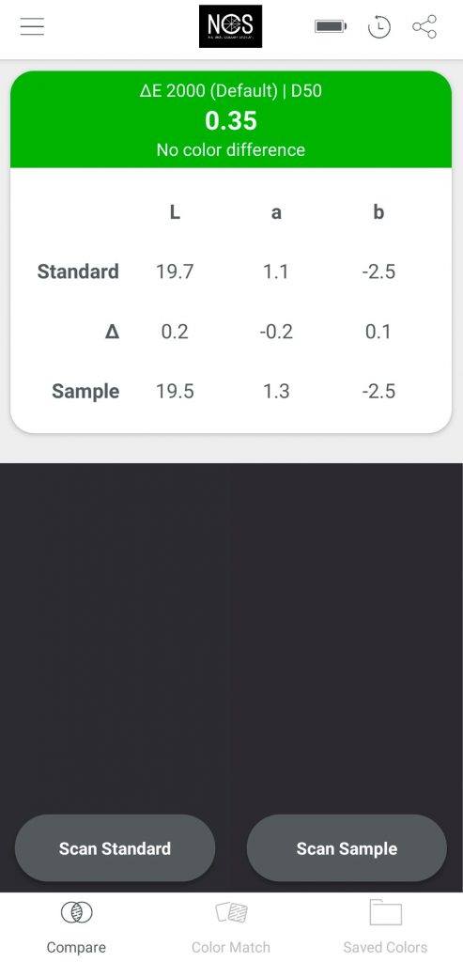Open scan history clock icon
The height and width of the screenshot is (962, 463).
coord(379,27)
